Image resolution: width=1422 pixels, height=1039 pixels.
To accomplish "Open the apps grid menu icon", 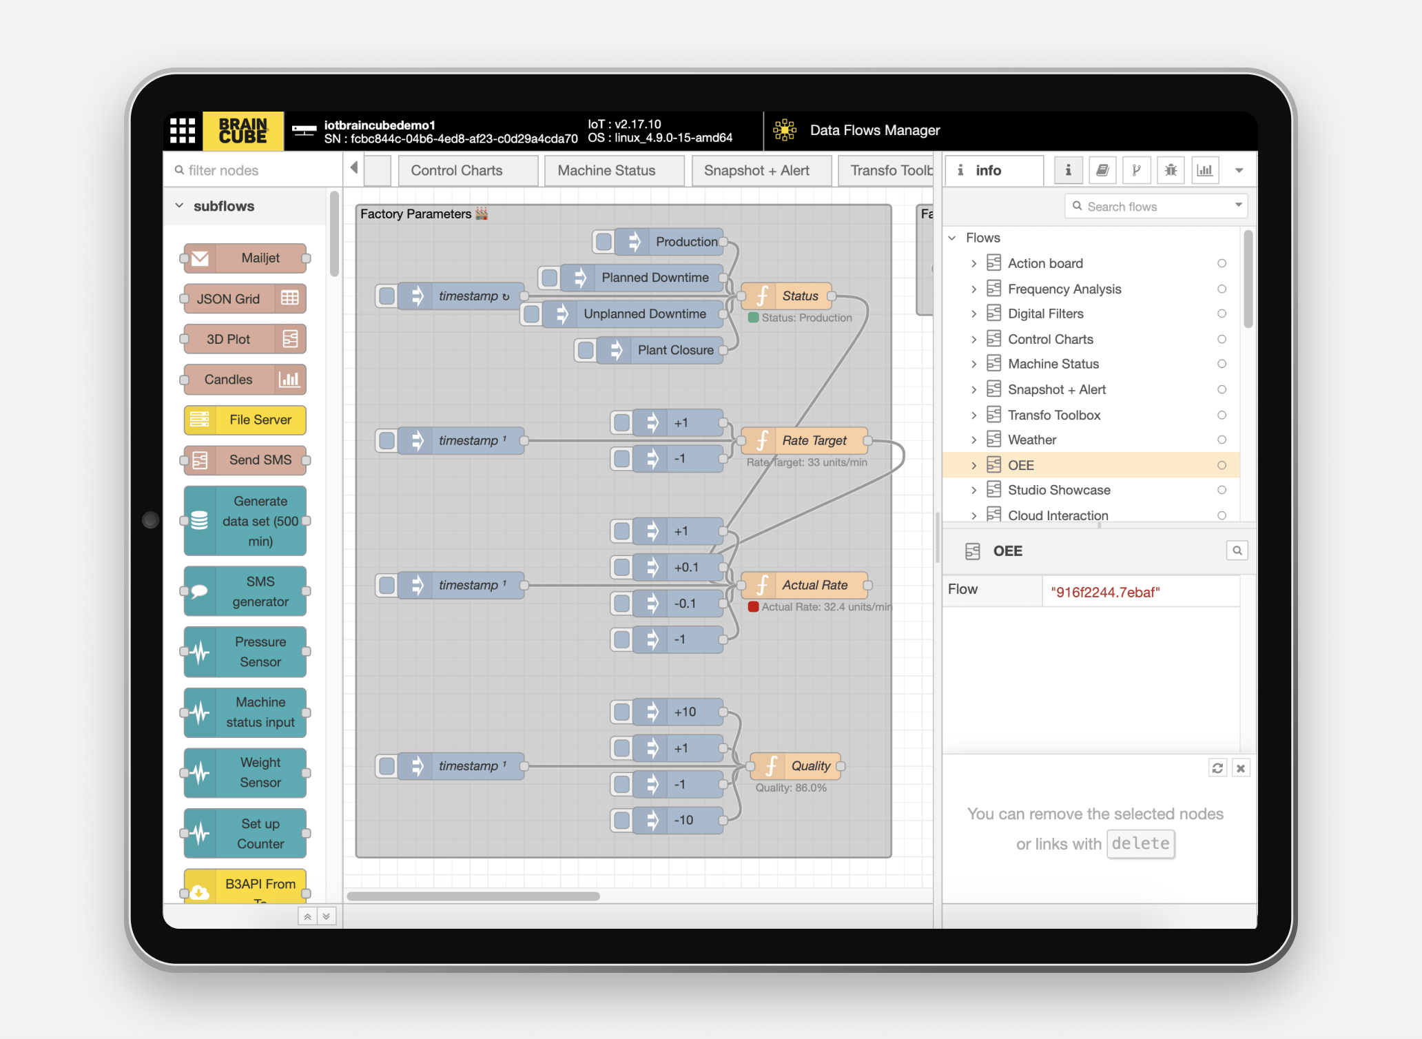I will click(183, 130).
